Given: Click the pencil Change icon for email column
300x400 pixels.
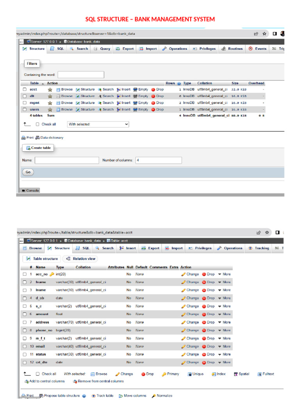Looking at the screenshot, I should [x=184, y=346].
